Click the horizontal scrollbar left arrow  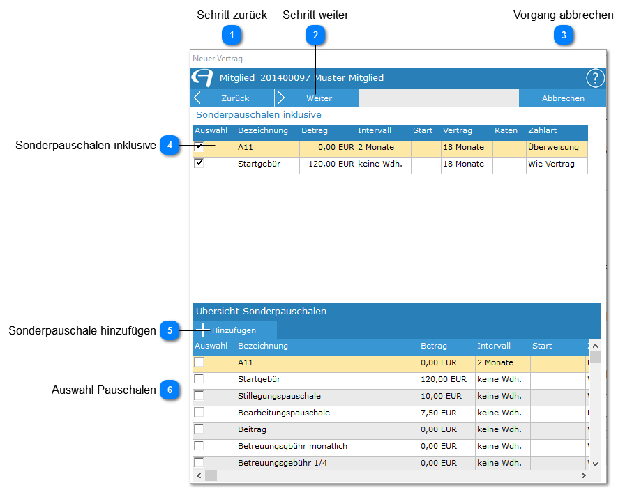pyautogui.click(x=199, y=475)
